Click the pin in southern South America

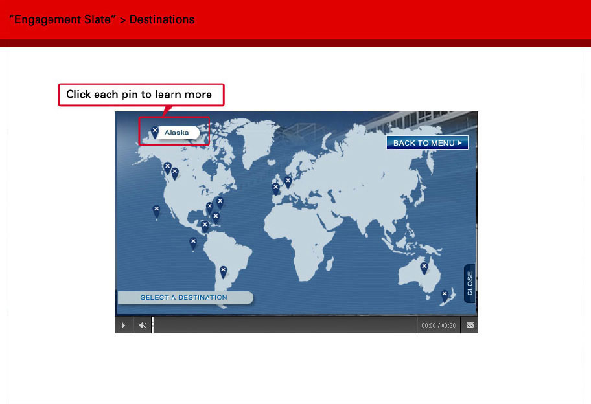(x=224, y=272)
